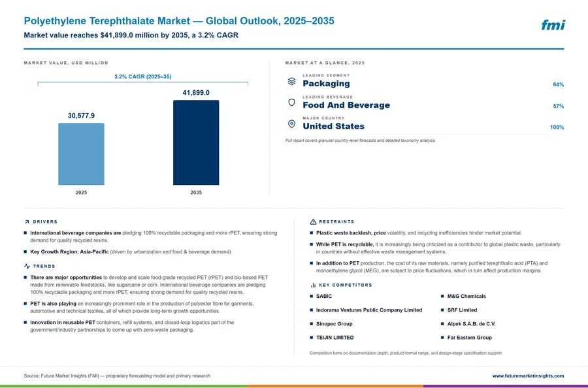Click the 2035 axis label under chart
Image resolution: width=588 pixels, height=388 pixels.
pos(196,192)
